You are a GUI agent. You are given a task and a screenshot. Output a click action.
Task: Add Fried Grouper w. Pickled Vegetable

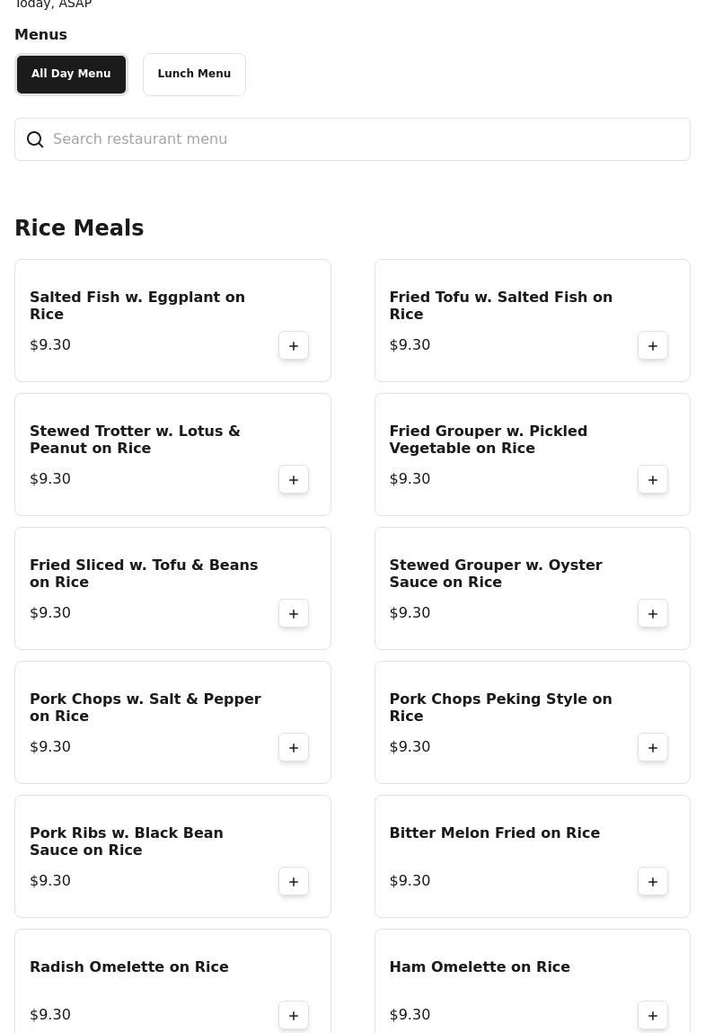(653, 480)
